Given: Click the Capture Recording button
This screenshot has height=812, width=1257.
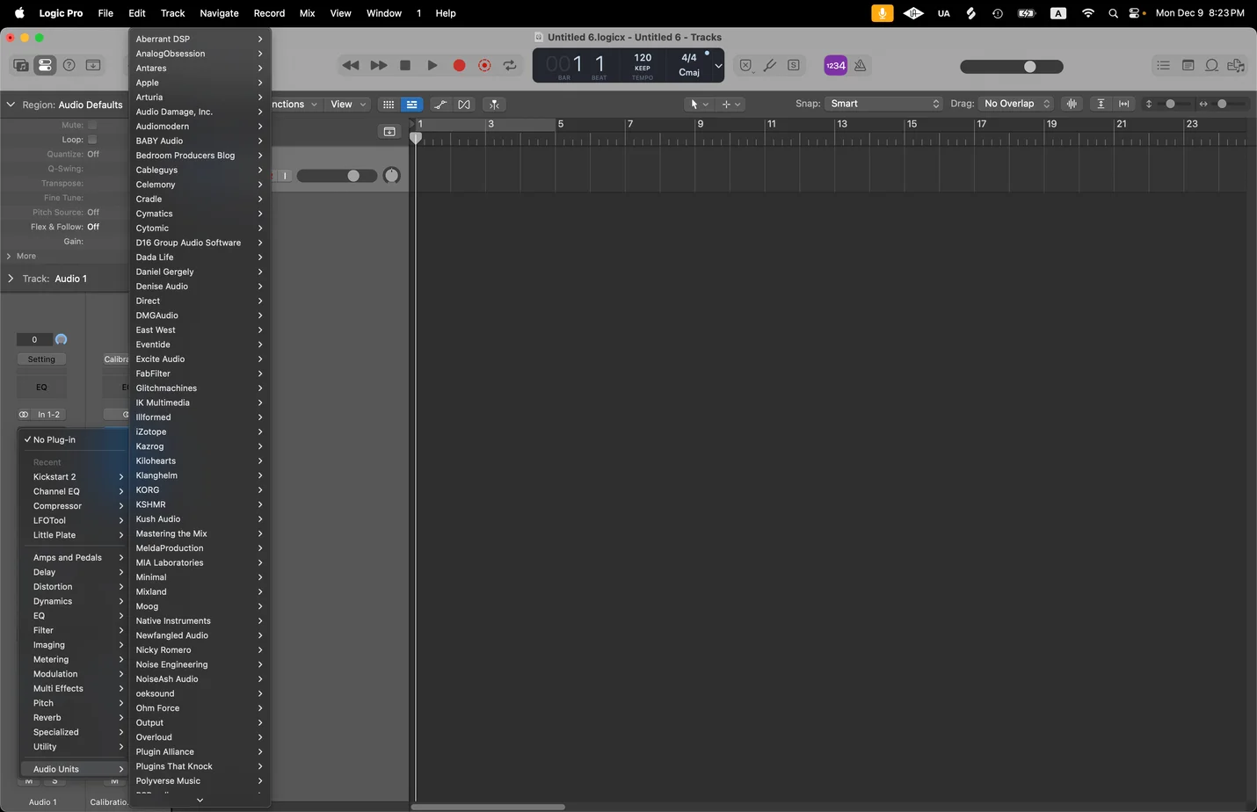Looking at the screenshot, I should 484,65.
